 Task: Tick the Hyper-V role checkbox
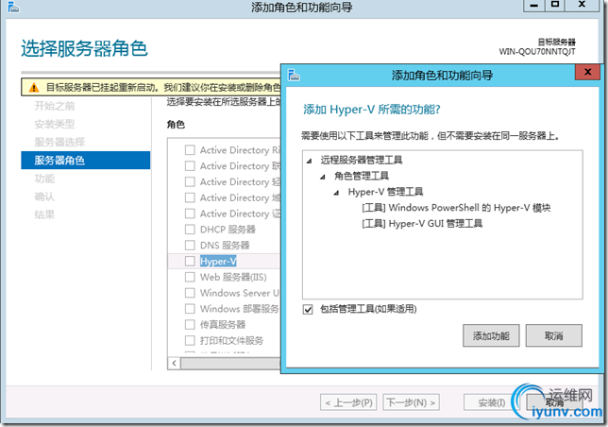pyautogui.click(x=190, y=261)
